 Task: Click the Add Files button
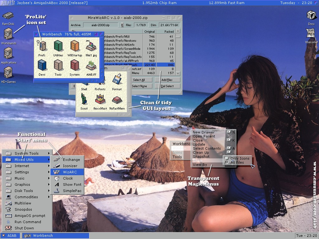[167, 80]
